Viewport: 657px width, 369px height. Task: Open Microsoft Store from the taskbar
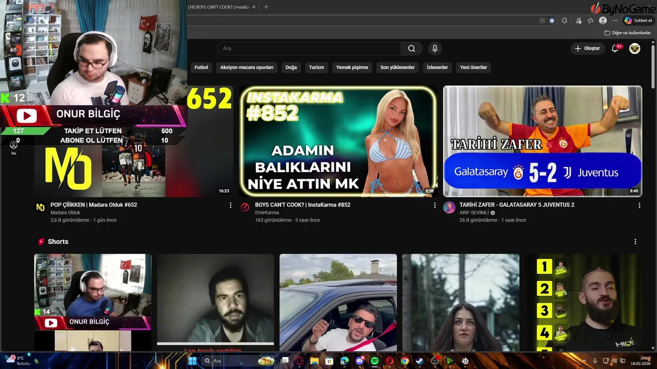[x=330, y=361]
